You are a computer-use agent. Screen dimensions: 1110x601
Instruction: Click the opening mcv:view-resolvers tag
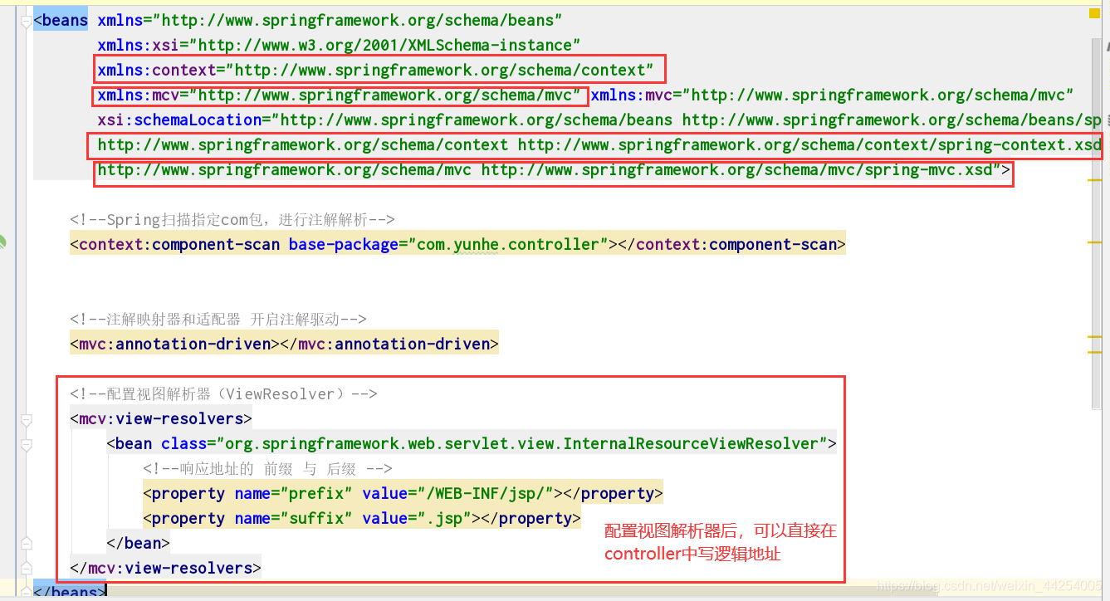[161, 418]
